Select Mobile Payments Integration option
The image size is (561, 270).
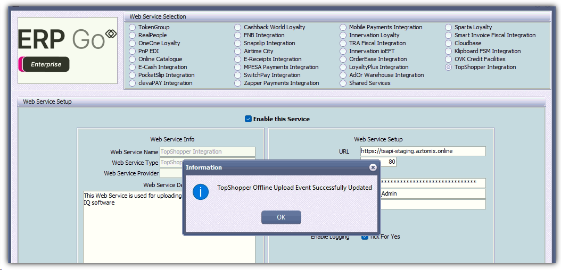coord(343,28)
